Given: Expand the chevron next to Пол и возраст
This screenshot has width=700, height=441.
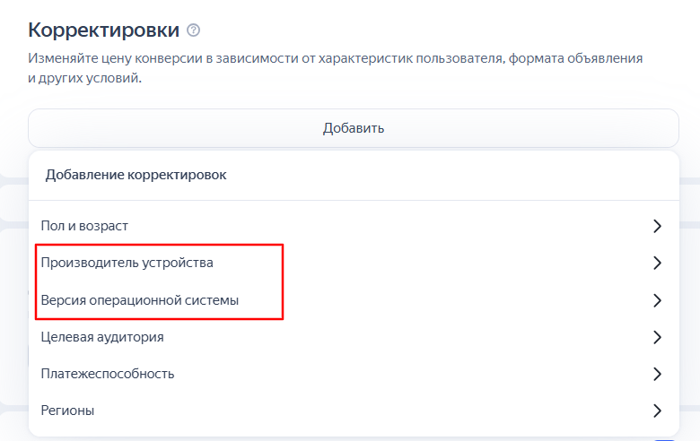Looking at the screenshot, I should pos(657,226).
